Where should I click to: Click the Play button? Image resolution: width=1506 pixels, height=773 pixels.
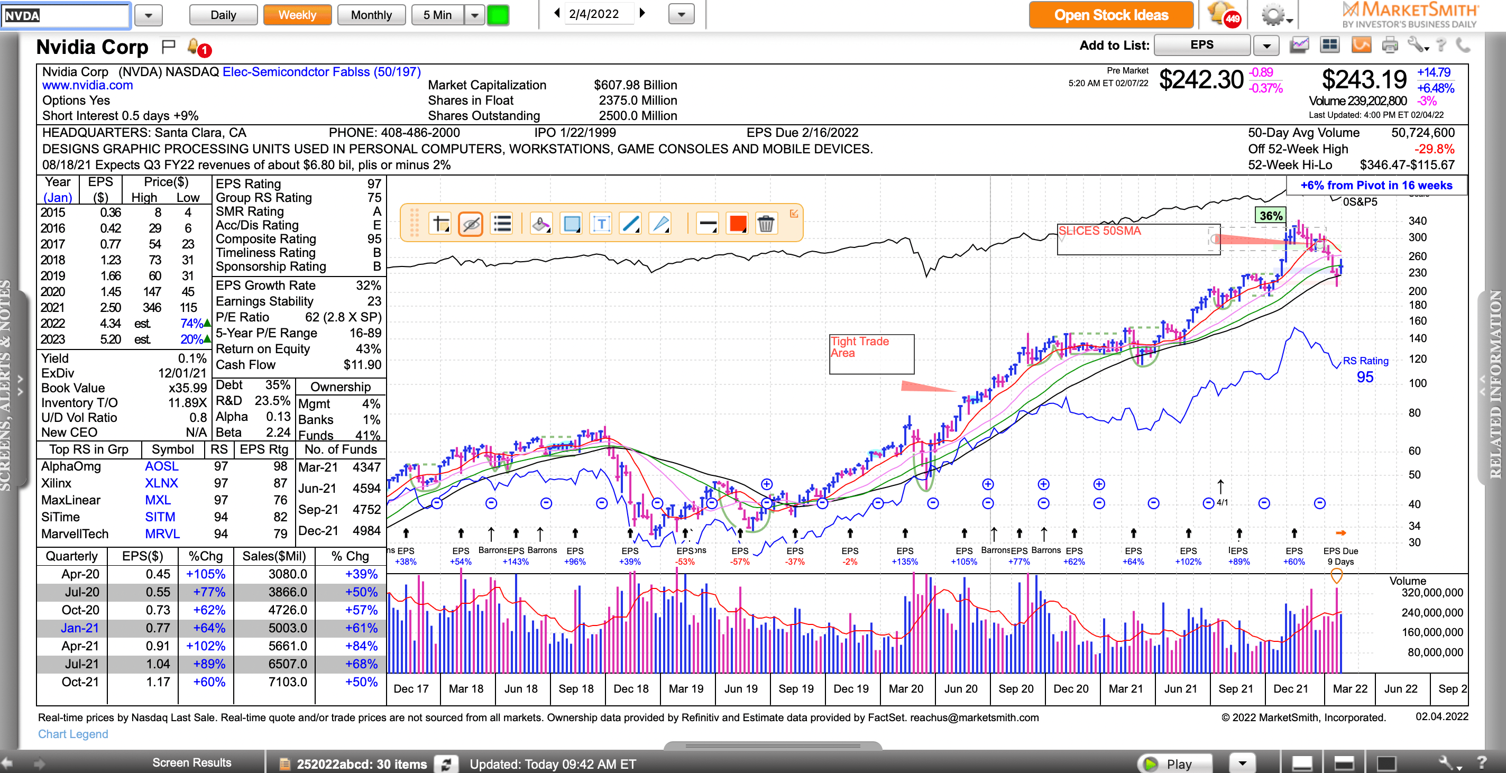point(1174,763)
